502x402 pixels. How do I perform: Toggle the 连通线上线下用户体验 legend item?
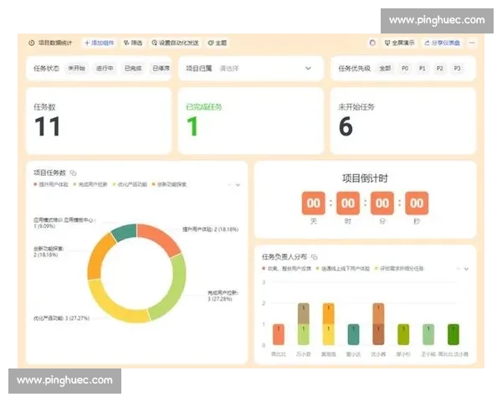coord(343,268)
